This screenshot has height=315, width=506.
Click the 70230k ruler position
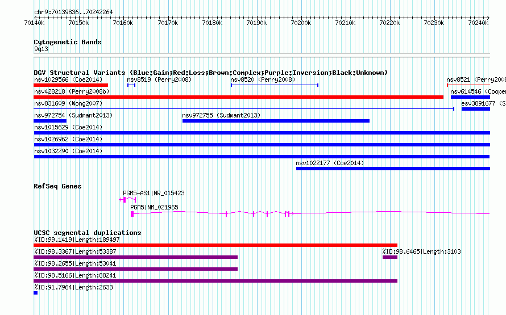(x=434, y=23)
